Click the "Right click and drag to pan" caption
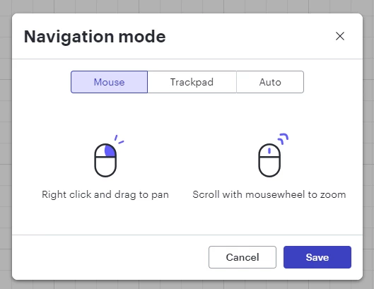The width and height of the screenshot is (374, 289). click(x=105, y=194)
